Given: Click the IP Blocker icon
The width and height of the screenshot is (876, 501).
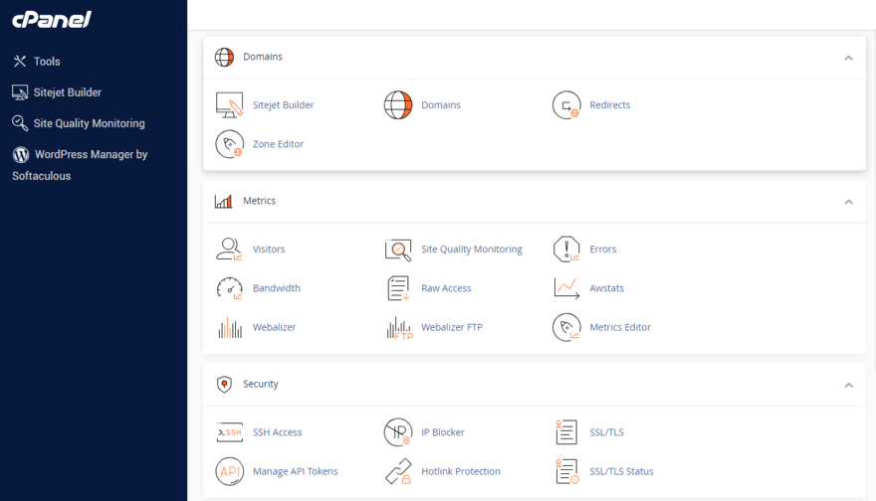Looking at the screenshot, I should [398, 432].
